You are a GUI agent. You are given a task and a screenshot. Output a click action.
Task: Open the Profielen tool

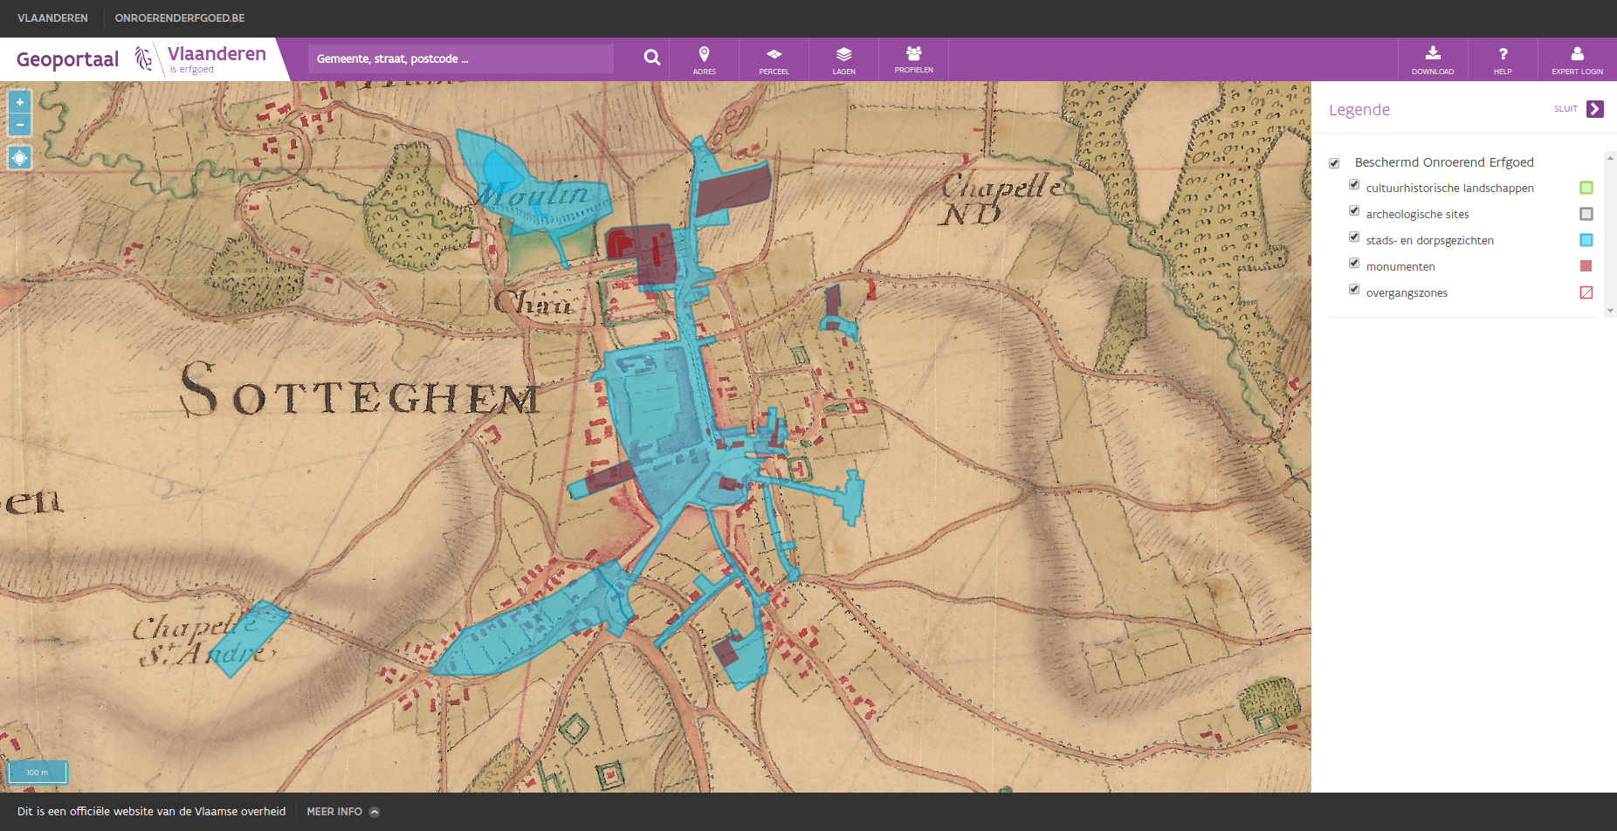point(913,59)
